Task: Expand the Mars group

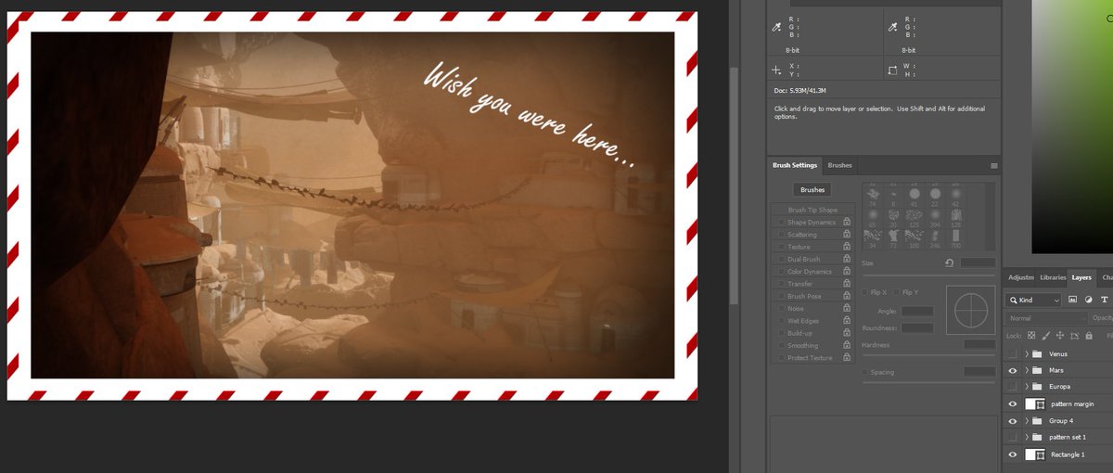Action: (x=1026, y=370)
